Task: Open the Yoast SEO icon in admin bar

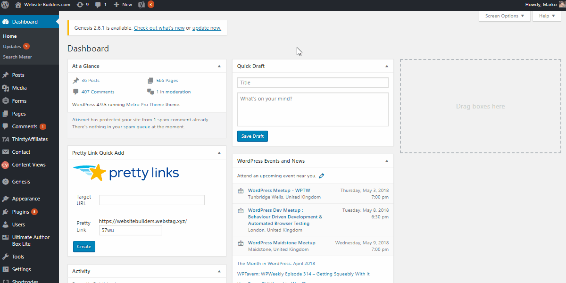Action: (141, 5)
